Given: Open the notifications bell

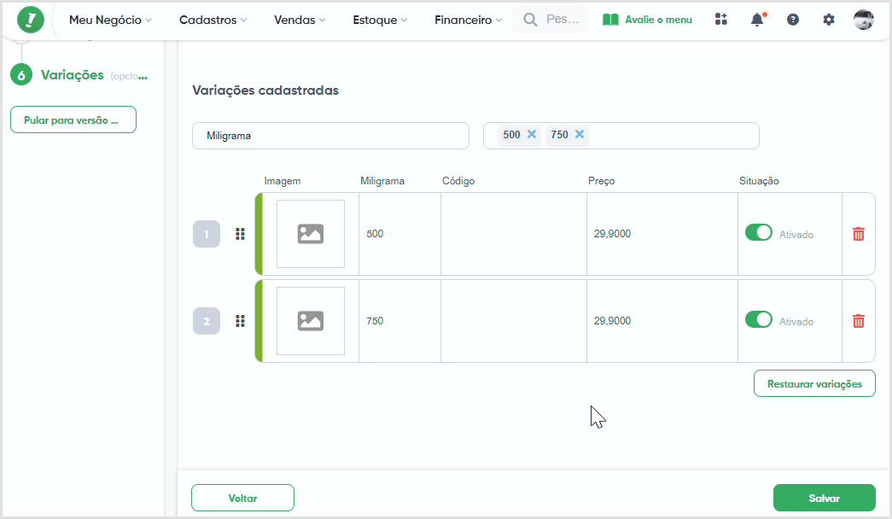Looking at the screenshot, I should 757,20.
